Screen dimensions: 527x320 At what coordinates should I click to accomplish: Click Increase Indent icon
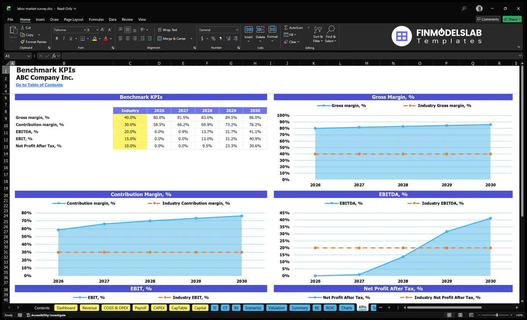click(x=149, y=39)
